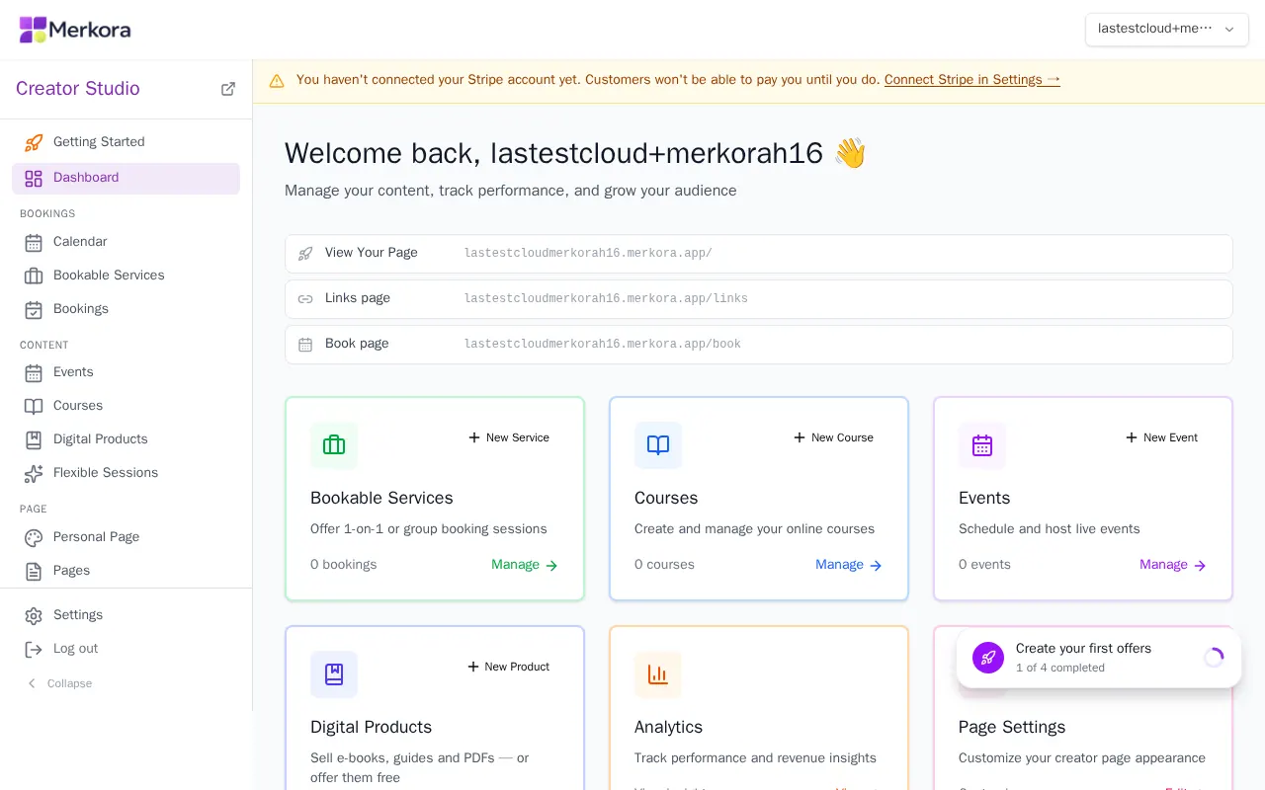This screenshot has height=790, width=1265.
Task: Click the purple Events card calendar icon
Action: pos(982,445)
